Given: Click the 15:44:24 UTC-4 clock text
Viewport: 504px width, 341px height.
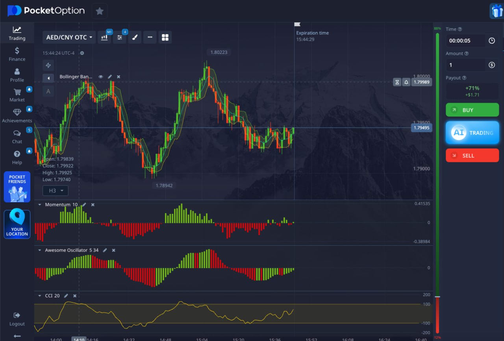Looking at the screenshot, I should coord(59,53).
